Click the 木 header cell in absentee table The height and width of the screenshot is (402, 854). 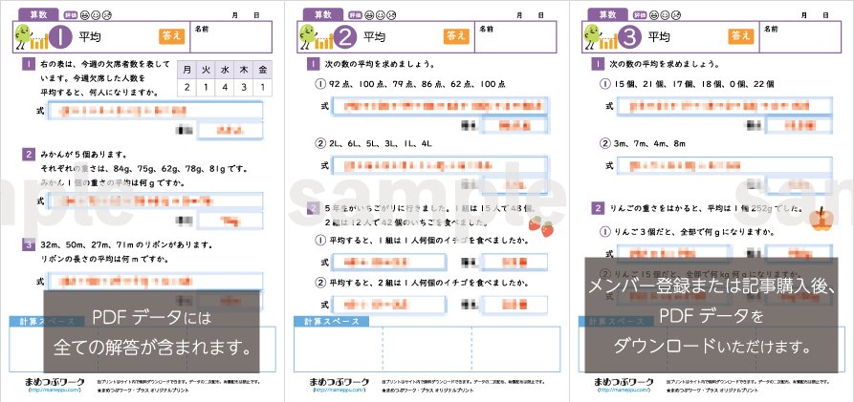coord(244,70)
